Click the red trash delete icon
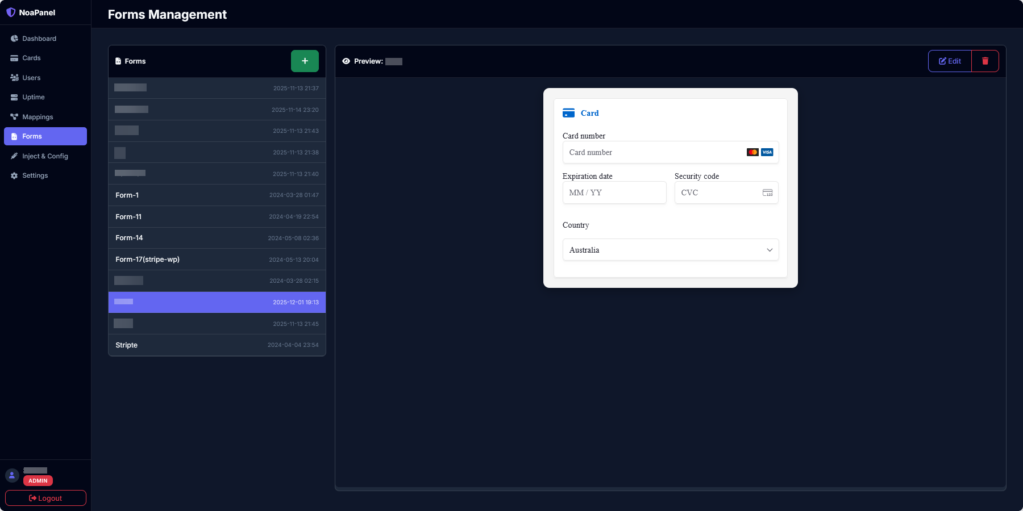Image resolution: width=1023 pixels, height=511 pixels. click(x=985, y=61)
